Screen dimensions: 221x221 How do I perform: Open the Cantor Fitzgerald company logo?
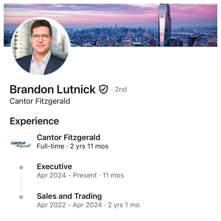21,144
